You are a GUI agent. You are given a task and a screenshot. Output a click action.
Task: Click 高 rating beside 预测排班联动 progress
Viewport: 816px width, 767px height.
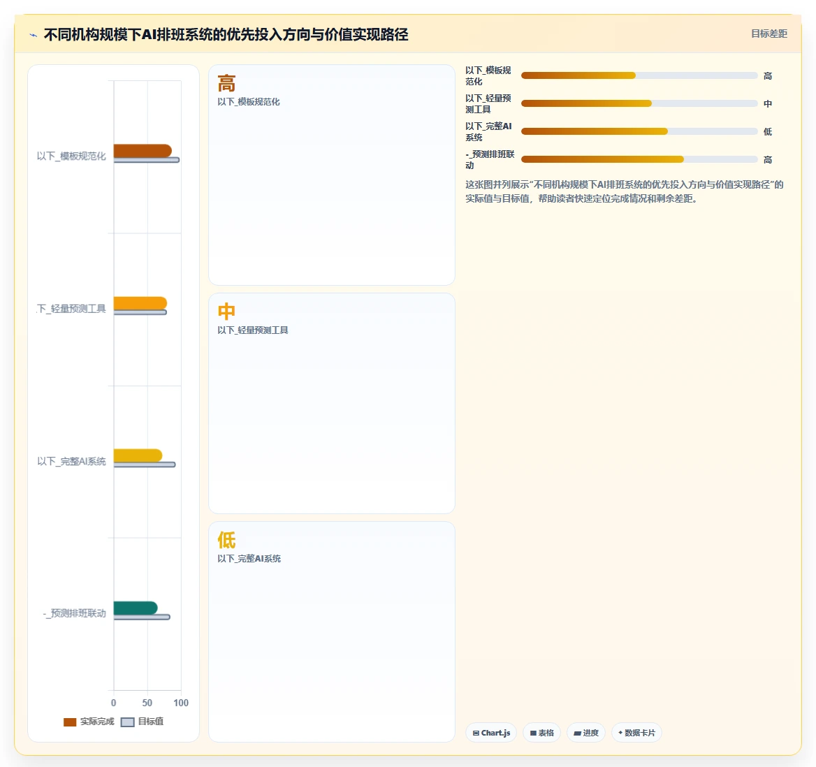(768, 160)
